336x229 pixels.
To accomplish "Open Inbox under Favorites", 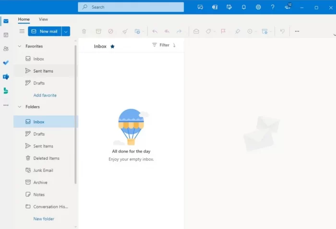I will coord(45,59).
